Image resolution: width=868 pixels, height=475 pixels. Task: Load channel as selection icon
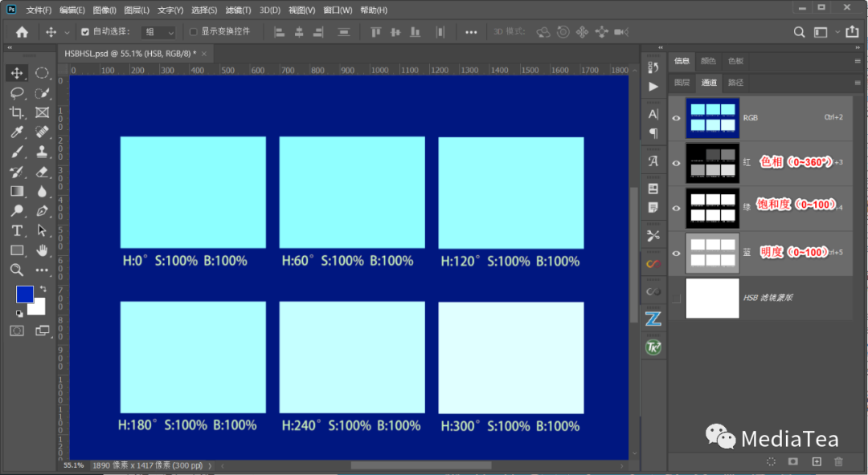click(x=771, y=461)
